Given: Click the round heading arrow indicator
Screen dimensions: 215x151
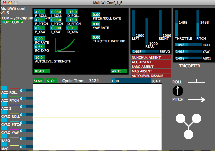Looking at the screenshot, I should pos(178,91).
